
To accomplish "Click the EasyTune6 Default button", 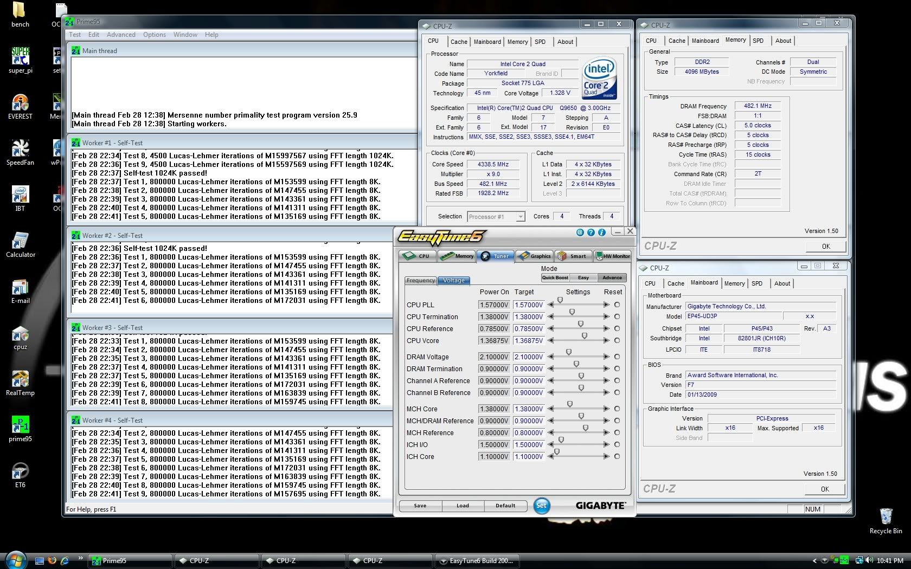I will [x=505, y=506].
